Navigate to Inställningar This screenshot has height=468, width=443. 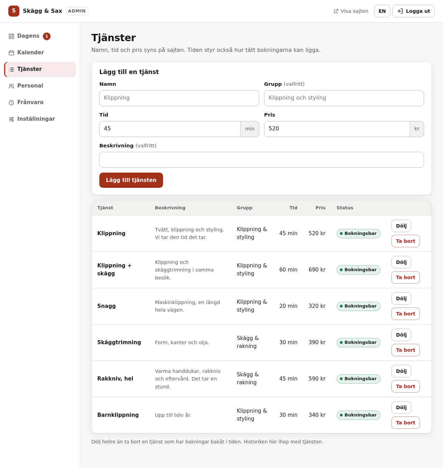pyautogui.click(x=40, y=119)
